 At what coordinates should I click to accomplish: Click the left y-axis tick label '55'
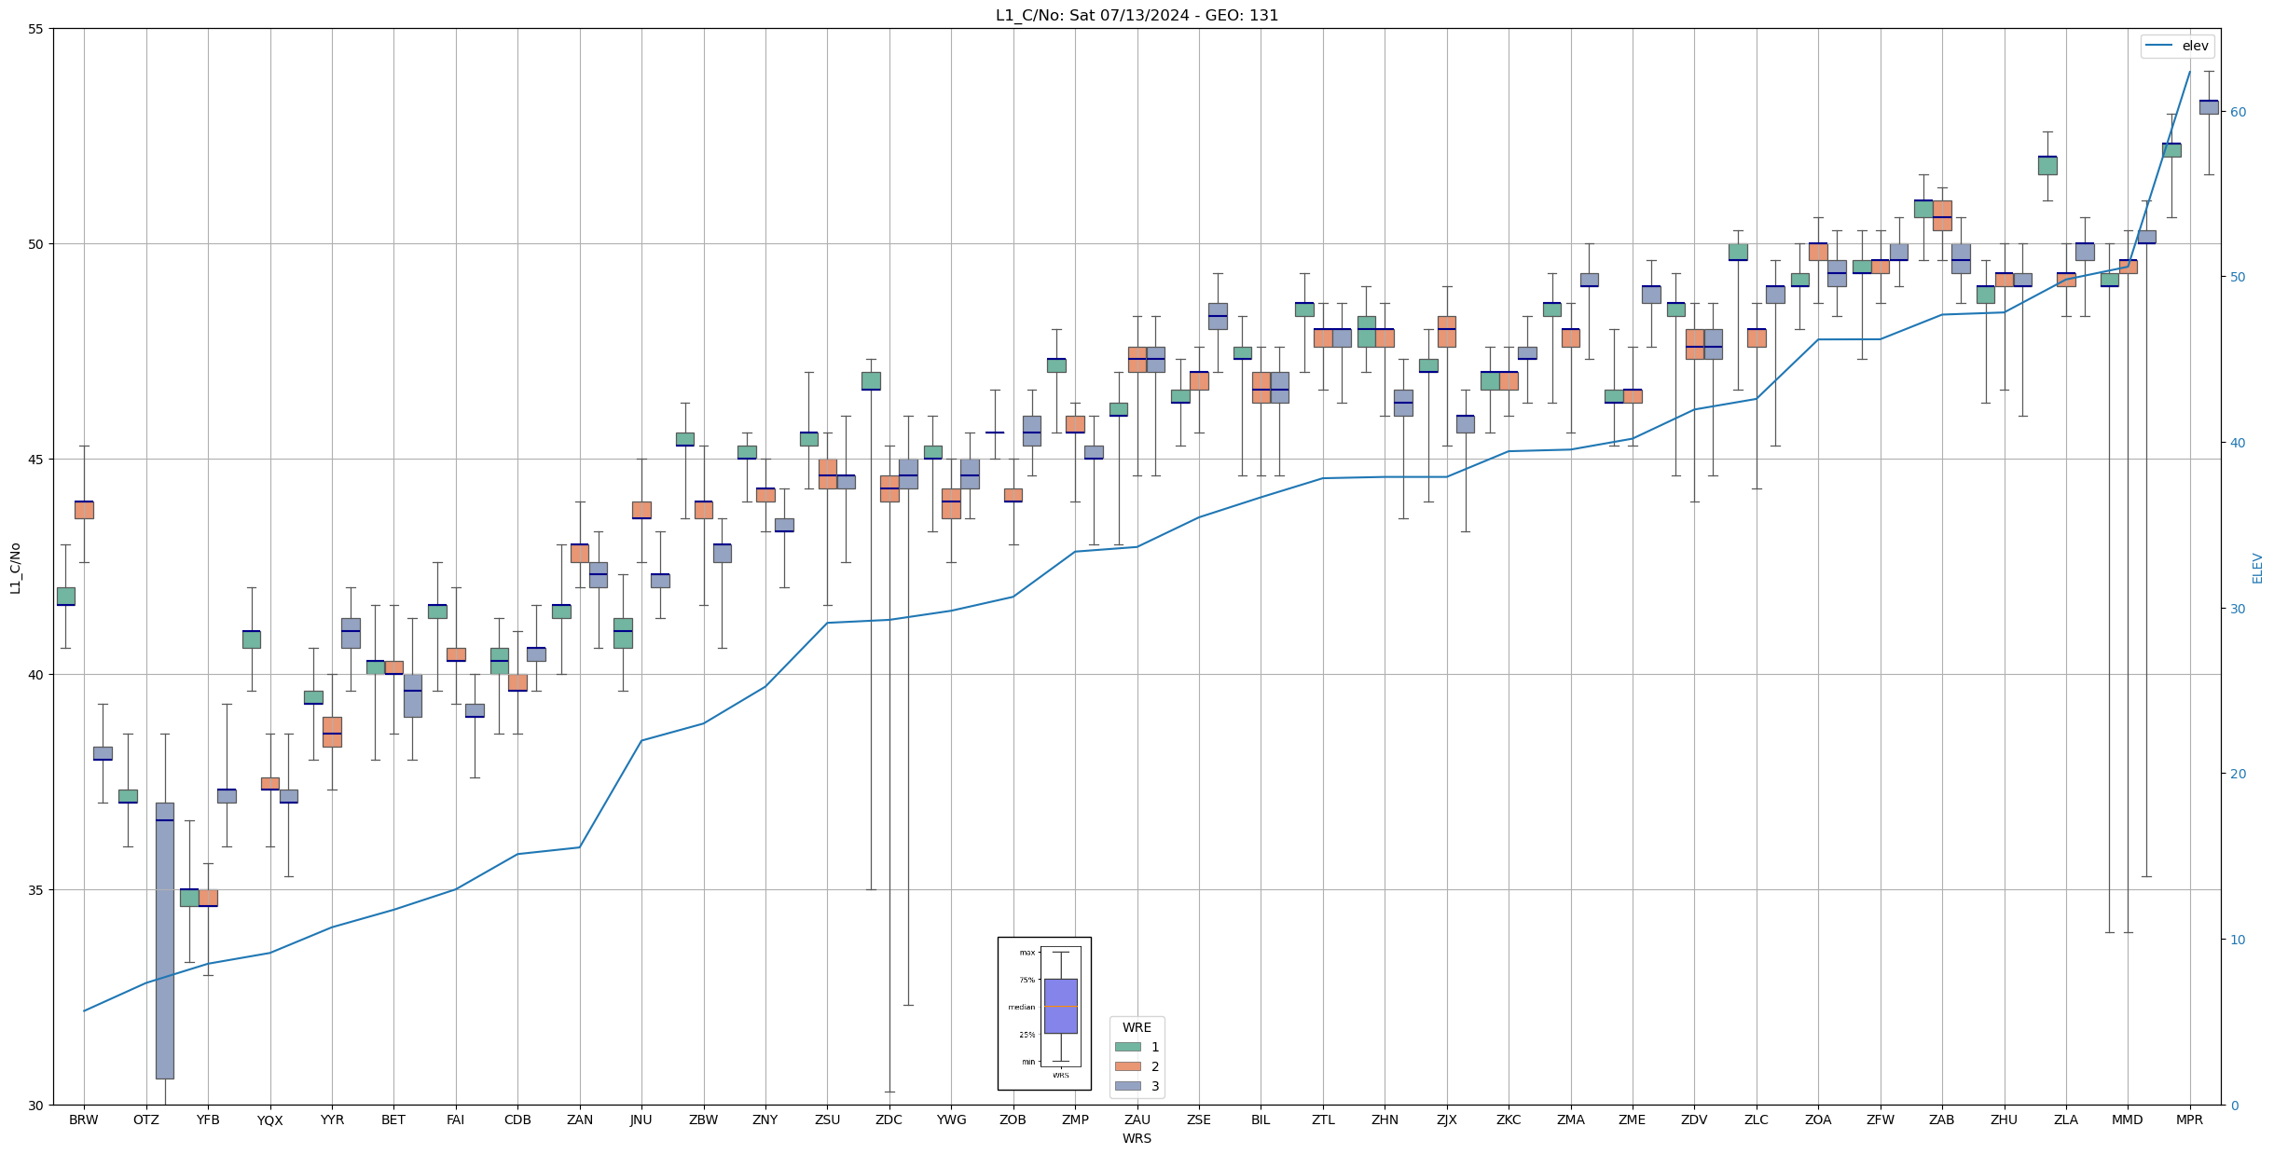37,29
